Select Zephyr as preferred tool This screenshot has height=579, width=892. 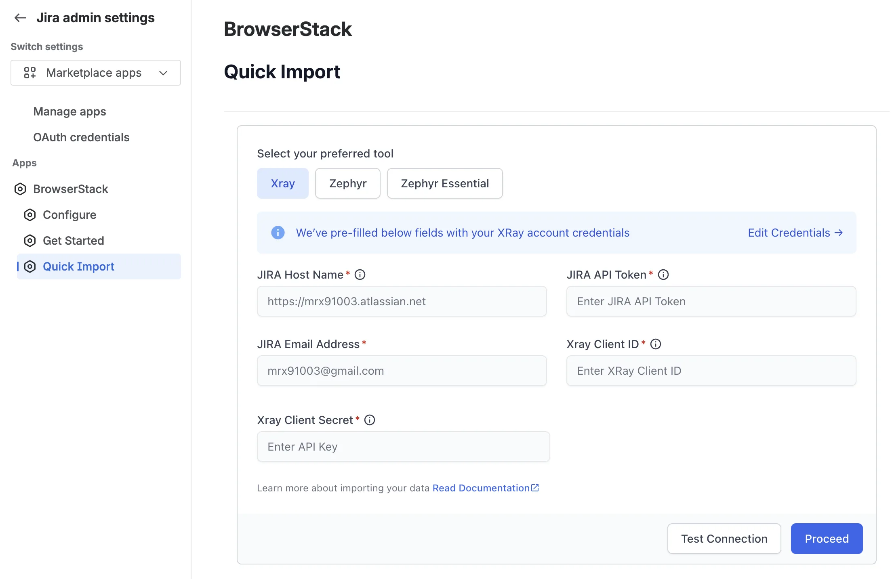tap(348, 183)
